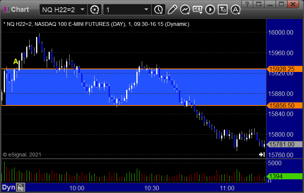Click the 15840.00 price axis label
The width and height of the screenshot is (304, 193).
click(x=280, y=114)
